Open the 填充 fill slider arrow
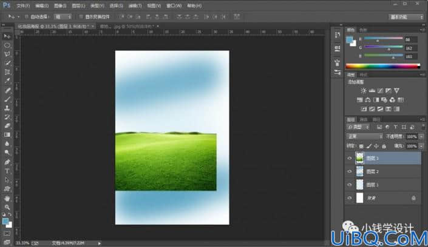Screen dimensions: 428x247 [x=421, y=147]
